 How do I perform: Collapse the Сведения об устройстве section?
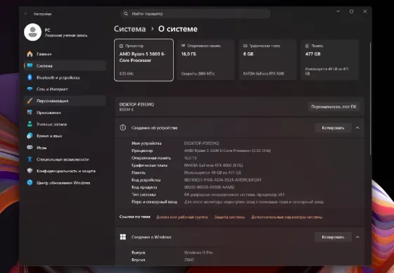click(357, 127)
